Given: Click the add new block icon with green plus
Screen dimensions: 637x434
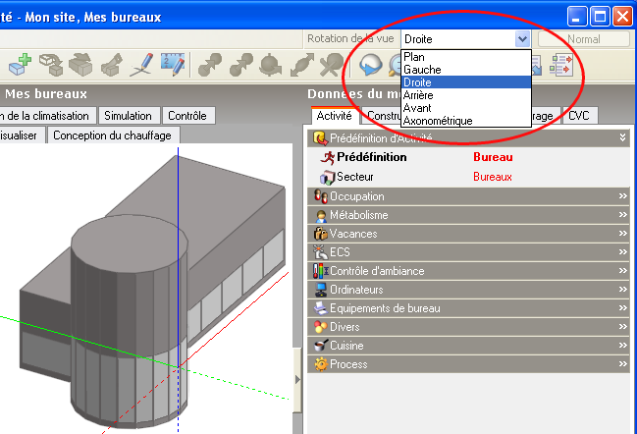Looking at the screenshot, I should pos(21,65).
